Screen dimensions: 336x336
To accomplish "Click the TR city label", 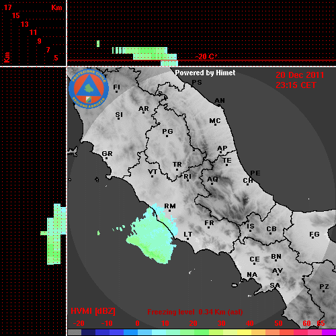I will point(177,165).
